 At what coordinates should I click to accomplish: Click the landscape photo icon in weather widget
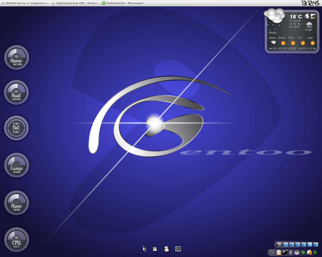[313, 16]
